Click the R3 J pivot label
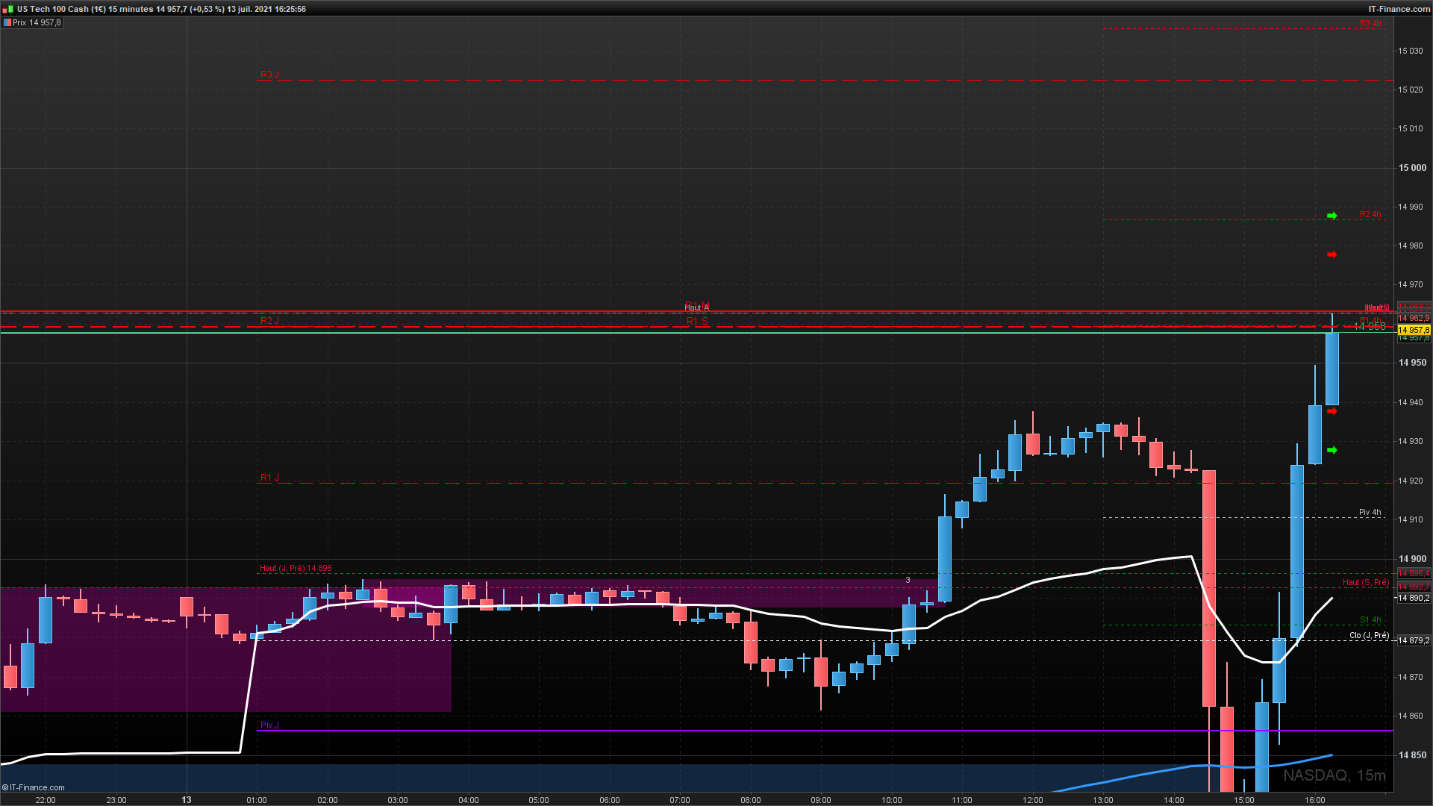Image resolution: width=1433 pixels, height=806 pixels. (x=269, y=75)
